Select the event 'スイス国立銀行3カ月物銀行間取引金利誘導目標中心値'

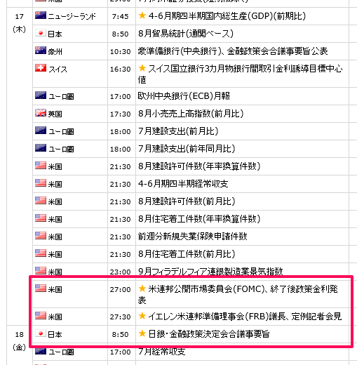[241, 74]
